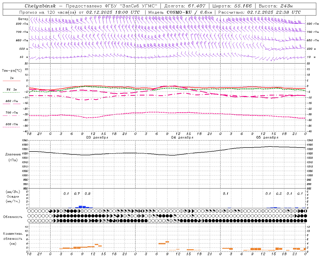Select the Облачность cloud cover label
This screenshot has height=256, width=320.
[x=13, y=217]
